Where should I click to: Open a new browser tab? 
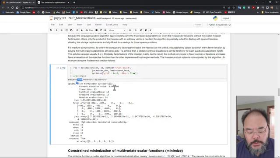coord(74,3)
